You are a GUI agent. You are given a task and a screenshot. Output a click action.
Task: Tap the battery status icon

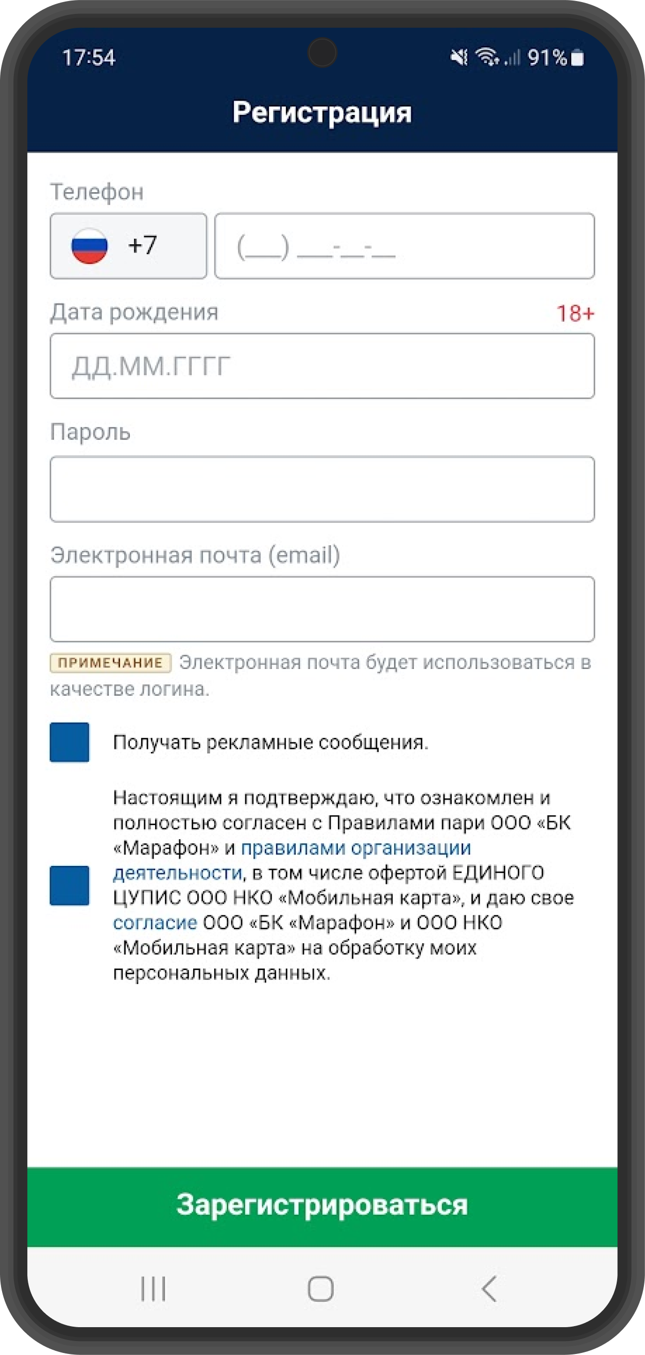point(577,57)
